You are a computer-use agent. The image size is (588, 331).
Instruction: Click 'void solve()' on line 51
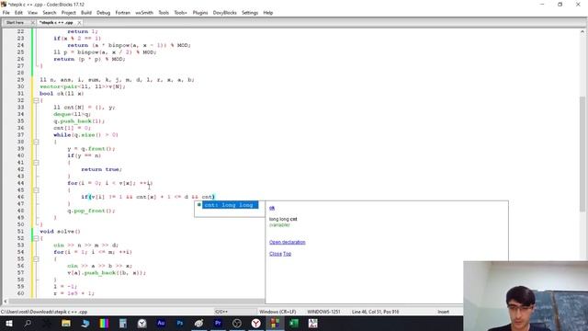click(x=60, y=232)
